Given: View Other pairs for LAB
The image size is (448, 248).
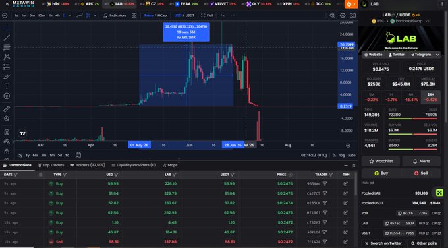Looking at the screenshot, I should click(424, 243).
